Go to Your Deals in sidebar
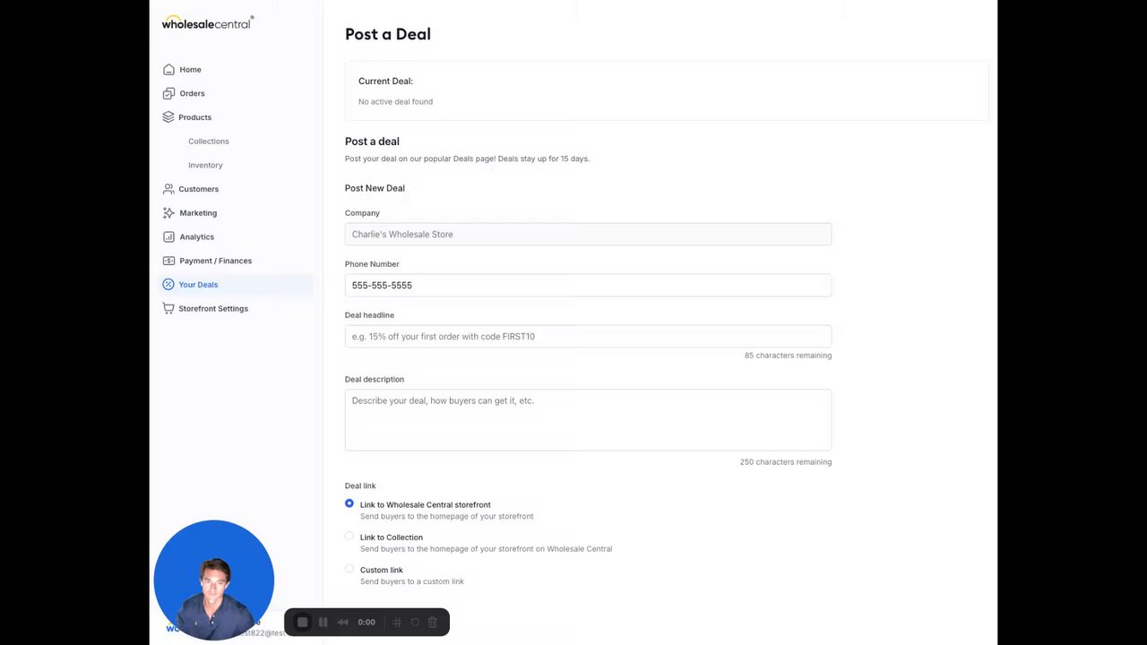 coord(198,285)
